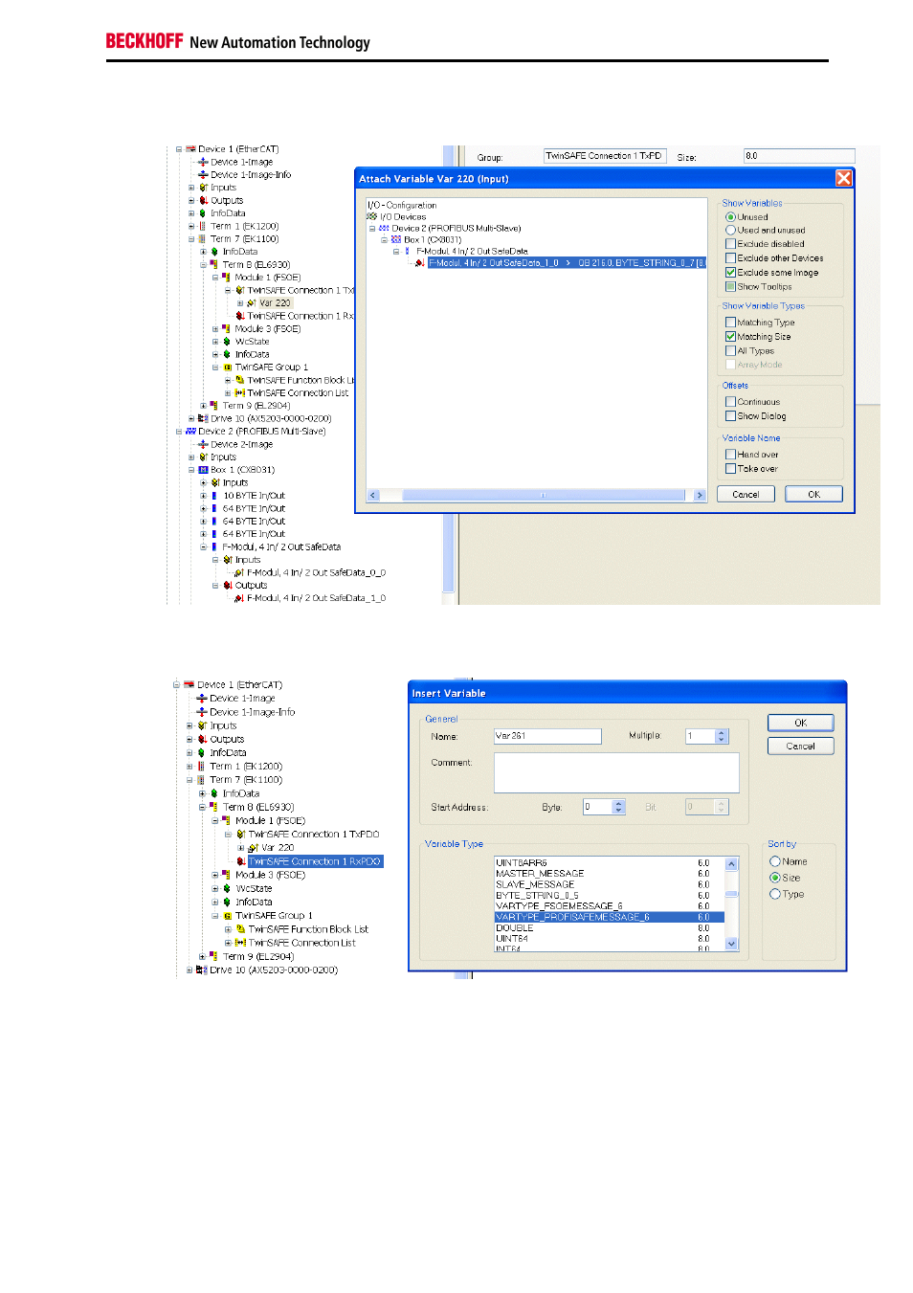Click the Byte start address stepper
This screenshot has height=1293, width=913.
click(x=619, y=807)
